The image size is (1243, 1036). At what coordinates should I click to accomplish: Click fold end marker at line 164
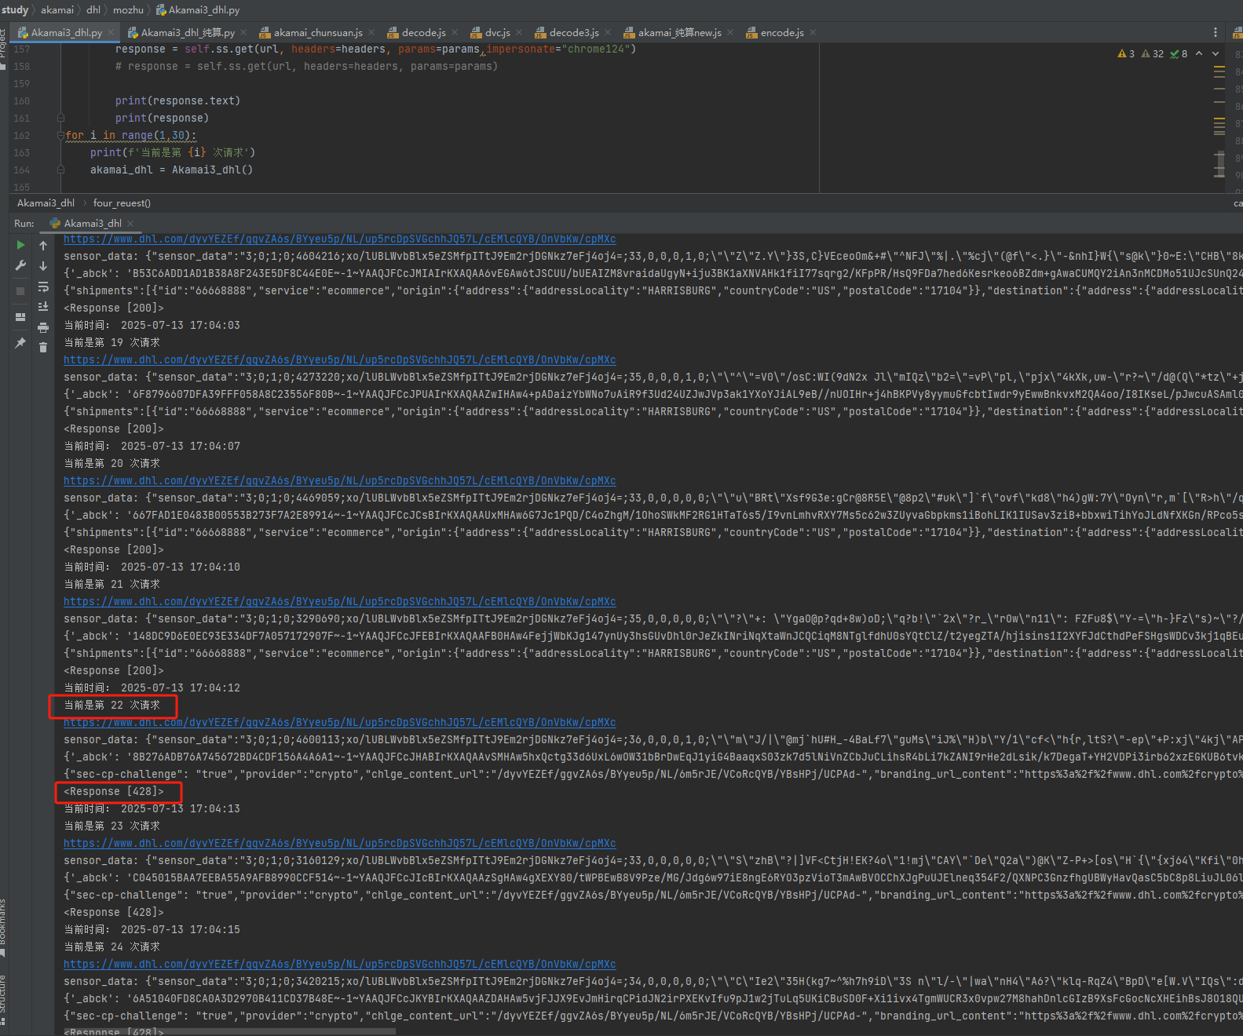click(60, 170)
